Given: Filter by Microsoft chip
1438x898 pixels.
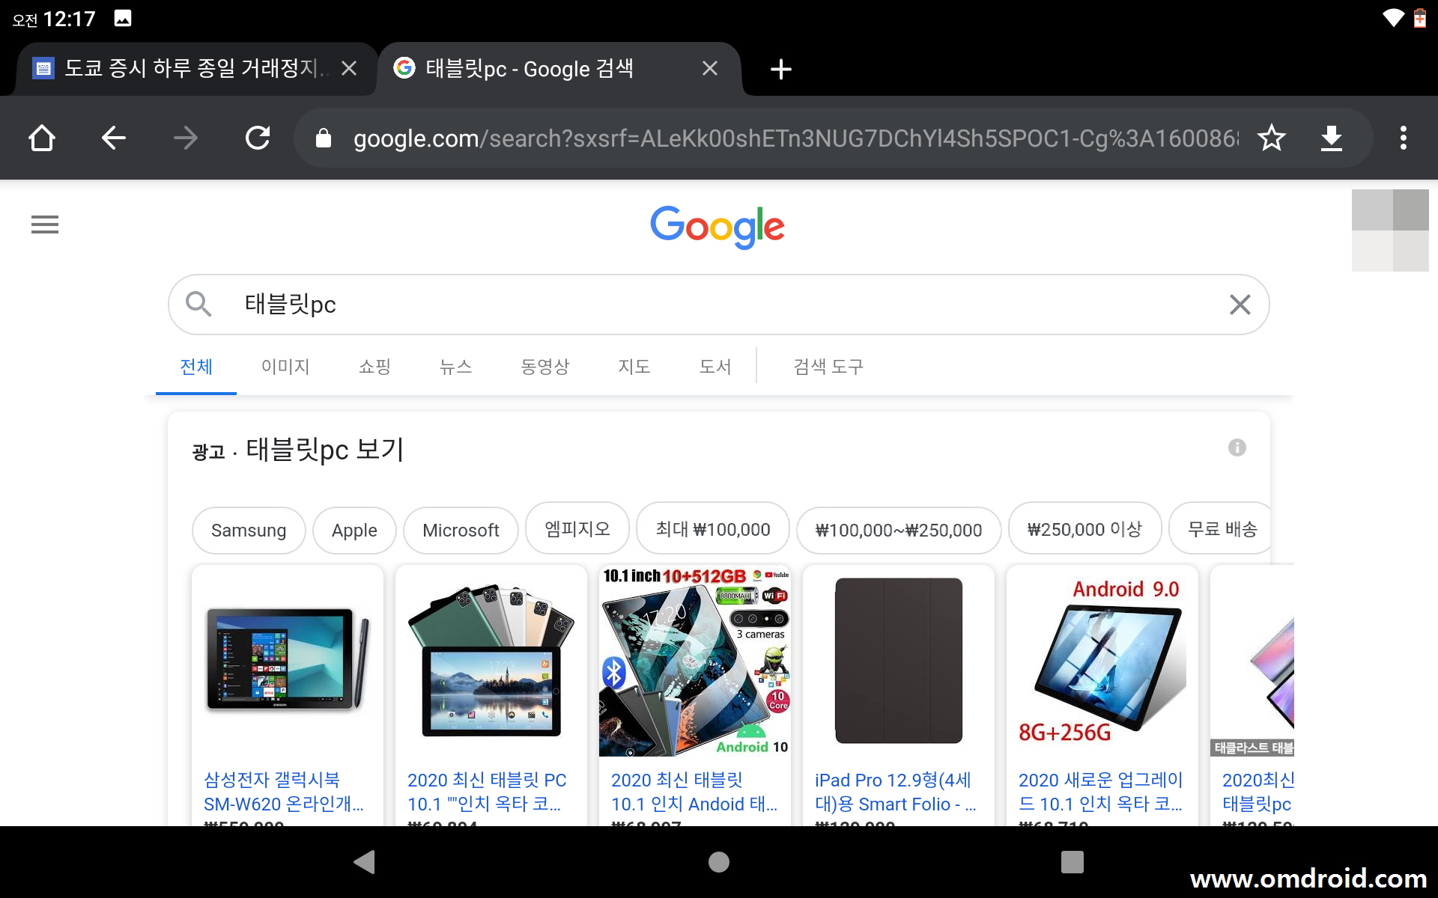Looking at the screenshot, I should click(461, 531).
